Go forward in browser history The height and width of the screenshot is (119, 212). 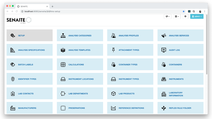click(x=12, y=11)
